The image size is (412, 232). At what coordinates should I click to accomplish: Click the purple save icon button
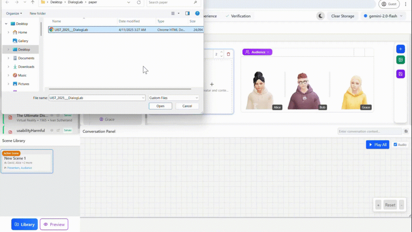[400, 74]
